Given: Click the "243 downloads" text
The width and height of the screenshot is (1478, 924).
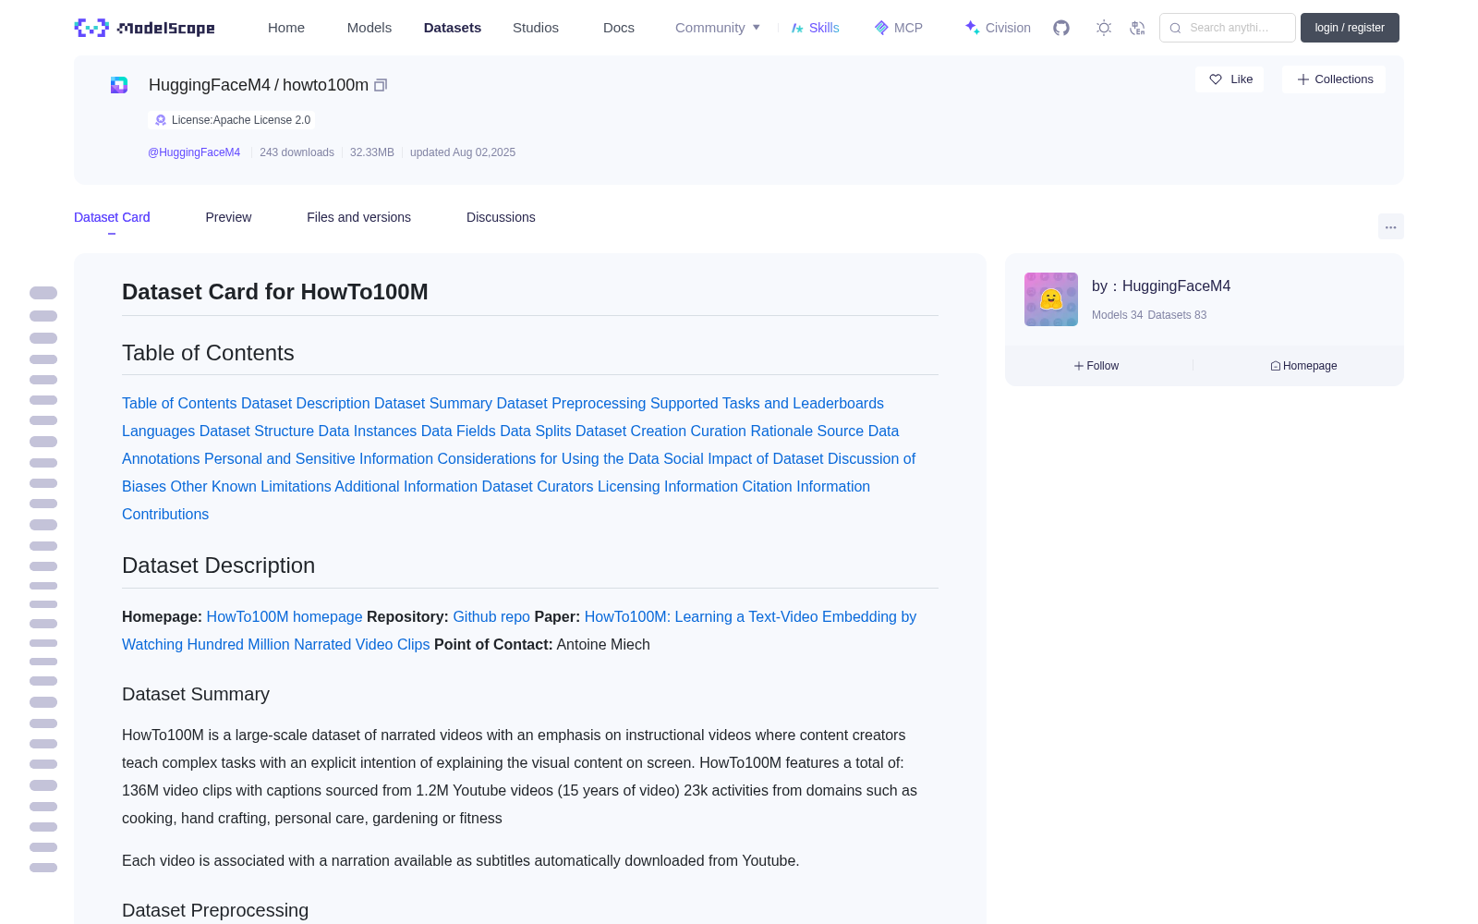Looking at the screenshot, I should (x=297, y=152).
